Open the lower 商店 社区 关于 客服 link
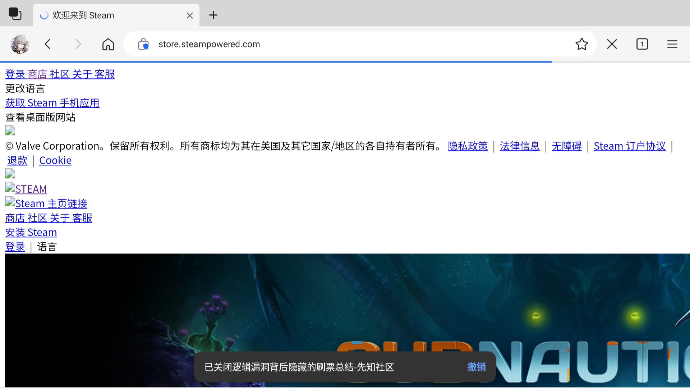690x388 pixels. 49,218
